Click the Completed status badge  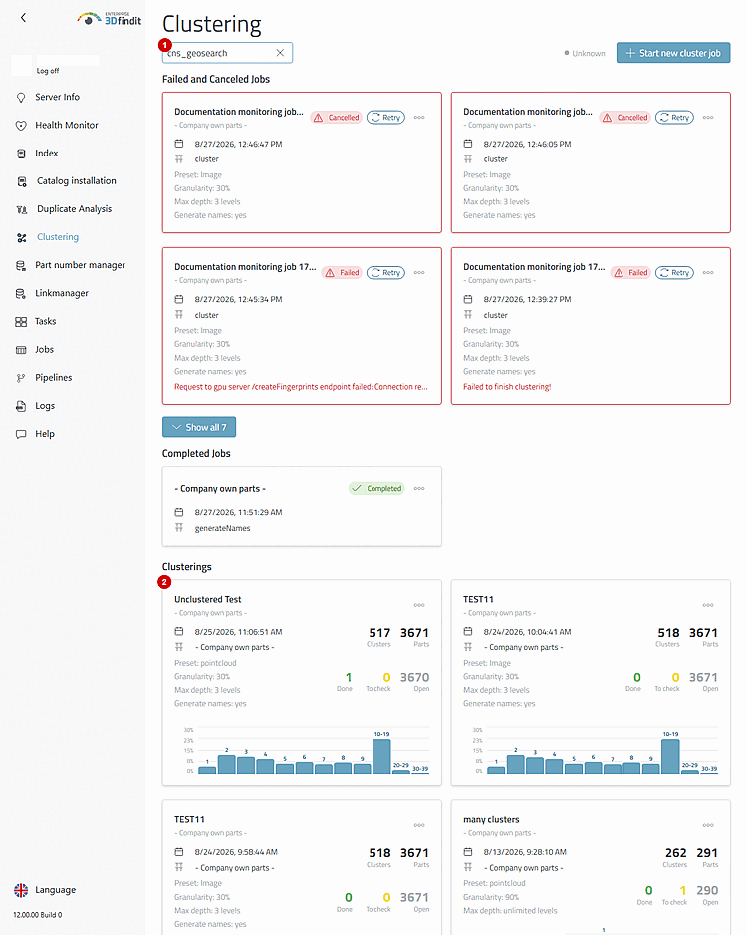click(x=376, y=489)
